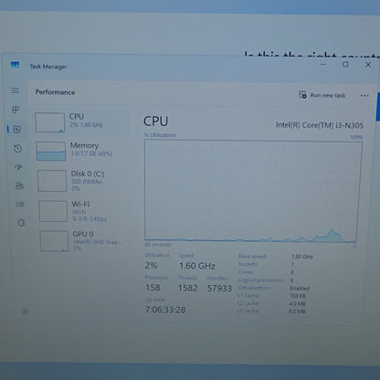Select the GPU 0 performance item

tap(84, 241)
